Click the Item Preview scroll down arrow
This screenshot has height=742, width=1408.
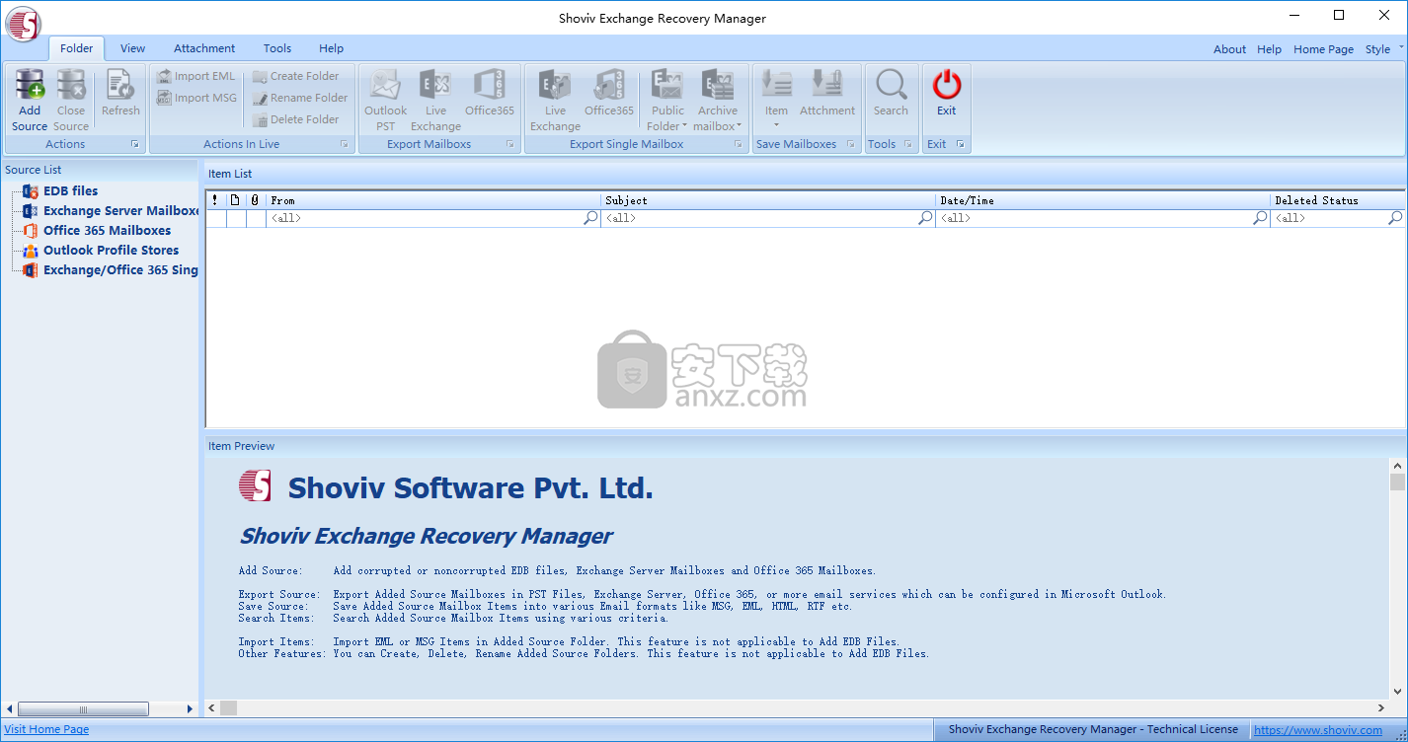(x=1397, y=692)
